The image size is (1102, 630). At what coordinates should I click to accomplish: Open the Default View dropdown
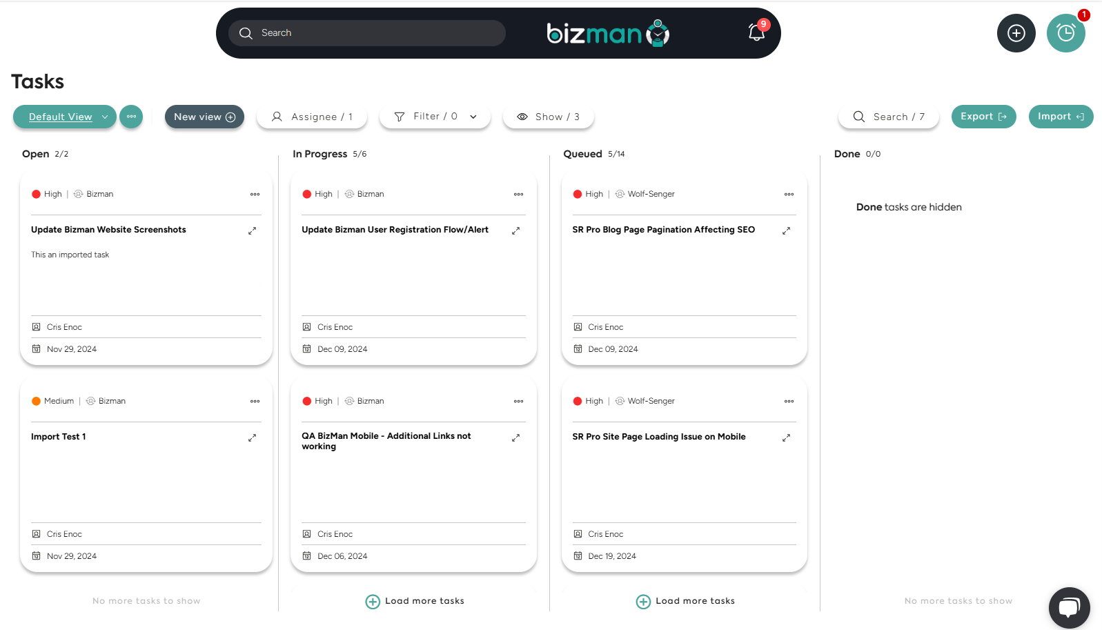65,117
